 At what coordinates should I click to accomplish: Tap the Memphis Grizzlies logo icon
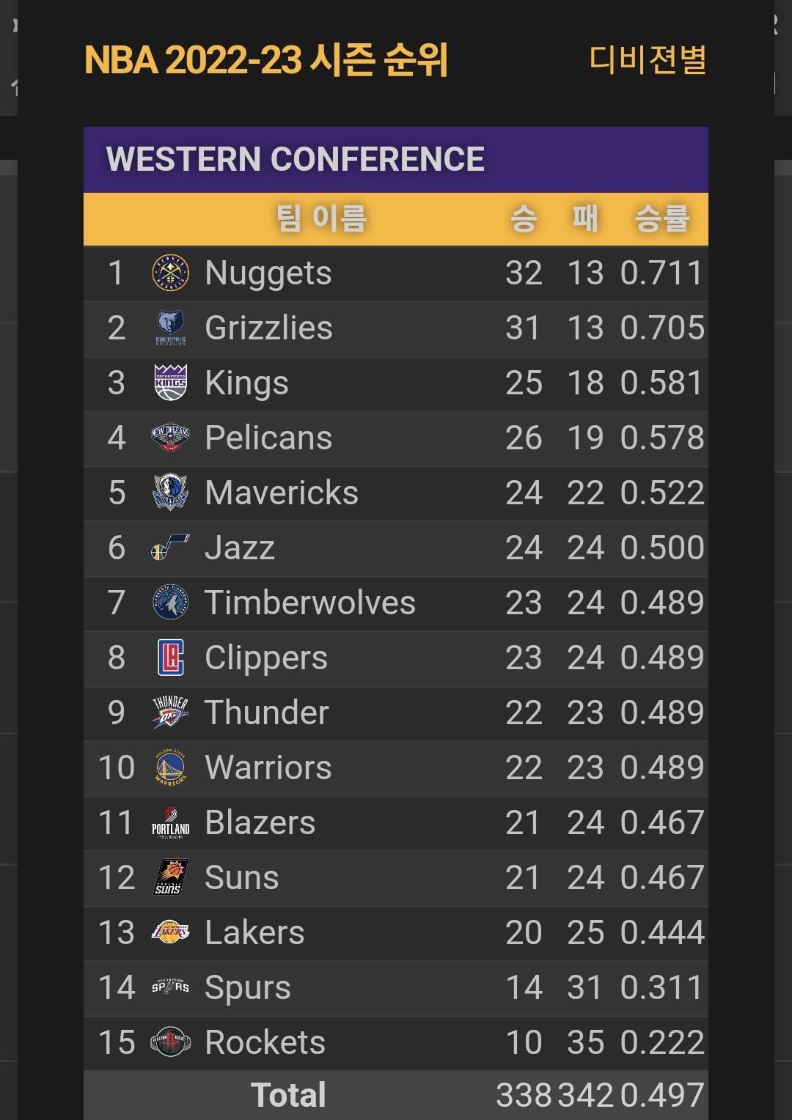tap(170, 328)
